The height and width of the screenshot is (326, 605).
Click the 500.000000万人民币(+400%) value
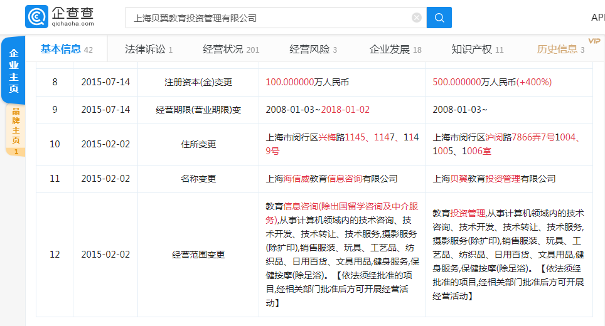tap(492, 82)
